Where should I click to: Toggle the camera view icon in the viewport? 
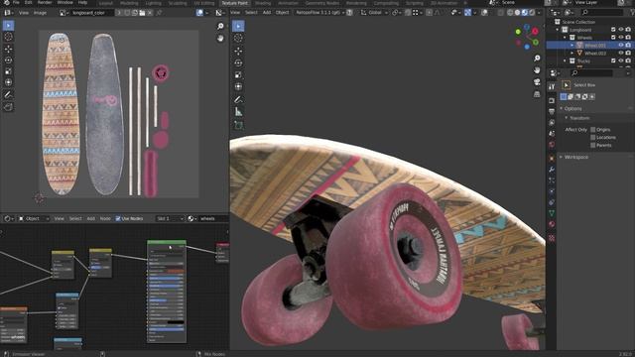pyautogui.click(x=537, y=82)
